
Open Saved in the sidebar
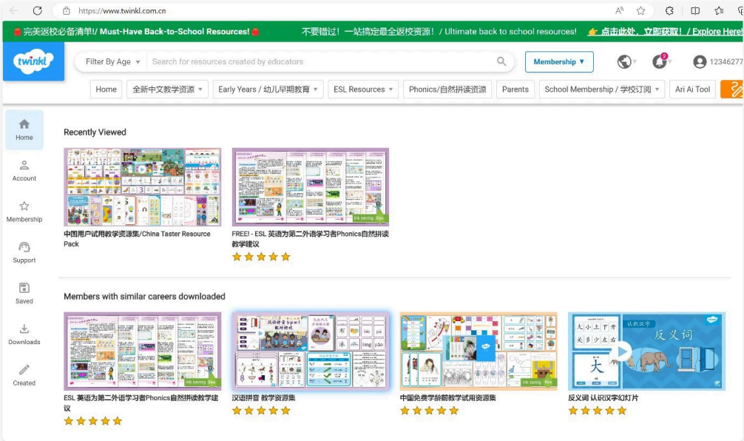(24, 293)
